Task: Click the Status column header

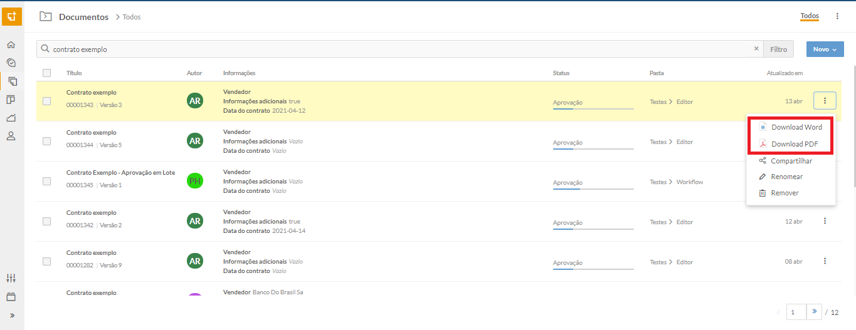Action: [561, 73]
